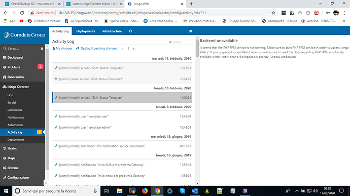Click the refresh icon next to Infrastructure tab
Image resolution: width=350 pixels, height=196 pixels.
tap(130, 31)
